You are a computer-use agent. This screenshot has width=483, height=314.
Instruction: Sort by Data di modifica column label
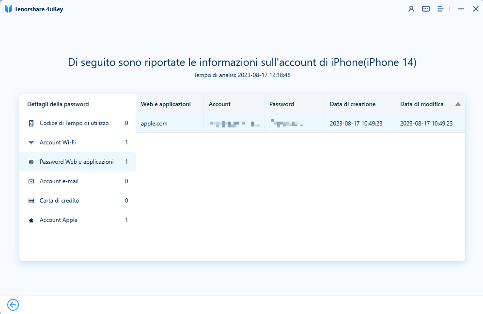tap(421, 104)
